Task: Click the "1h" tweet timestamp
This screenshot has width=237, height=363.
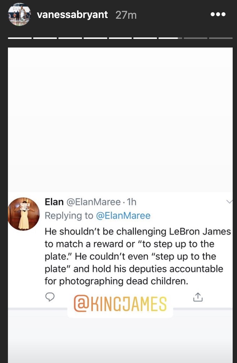Action: [x=131, y=202]
